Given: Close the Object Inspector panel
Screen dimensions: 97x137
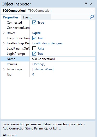Looking at the screenshot, I should tap(91, 4).
